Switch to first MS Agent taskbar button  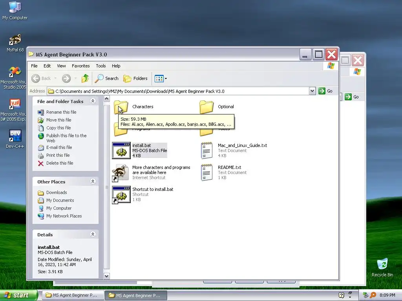coord(73,296)
